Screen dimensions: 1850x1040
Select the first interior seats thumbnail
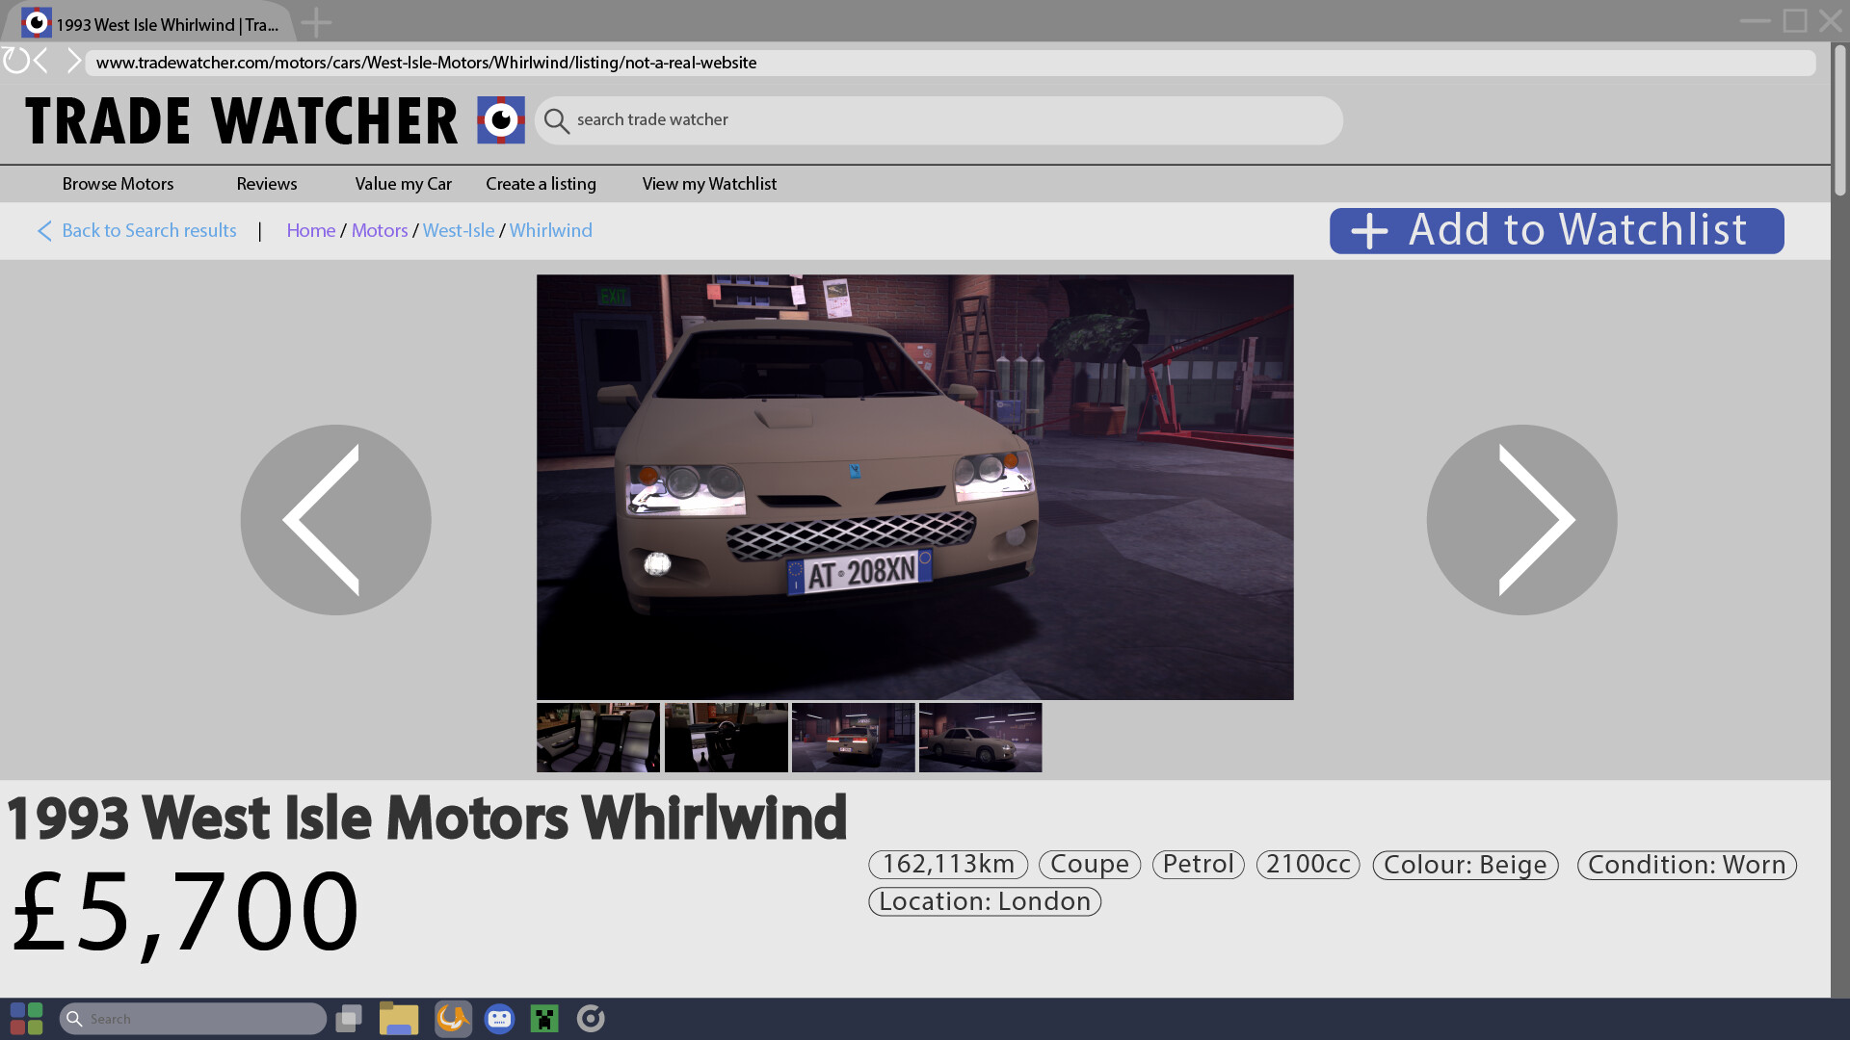597,738
